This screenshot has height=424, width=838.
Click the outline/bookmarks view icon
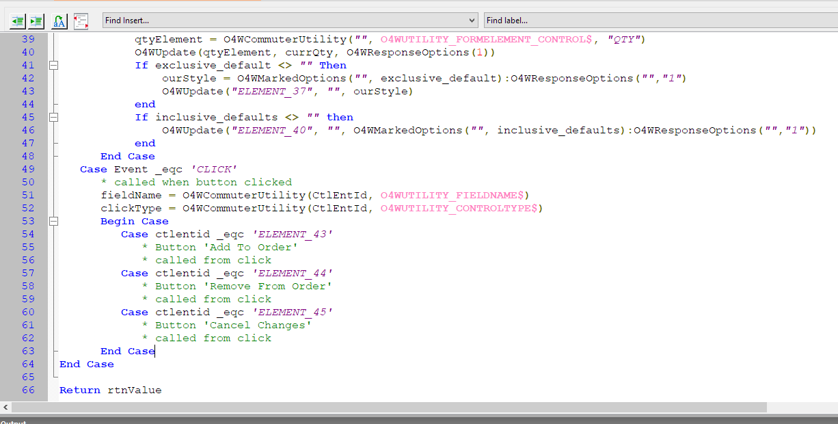coord(81,21)
